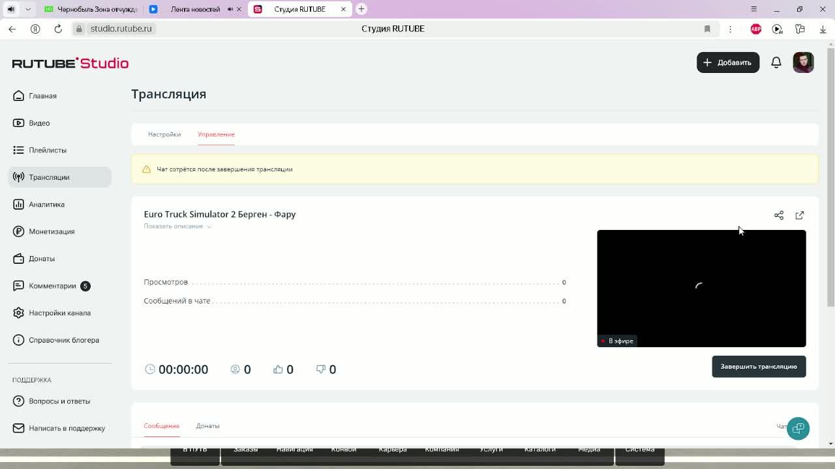Screen dimensions: 835x469
Task: Open the Главная sidebar item
Action: [x=59, y=96]
